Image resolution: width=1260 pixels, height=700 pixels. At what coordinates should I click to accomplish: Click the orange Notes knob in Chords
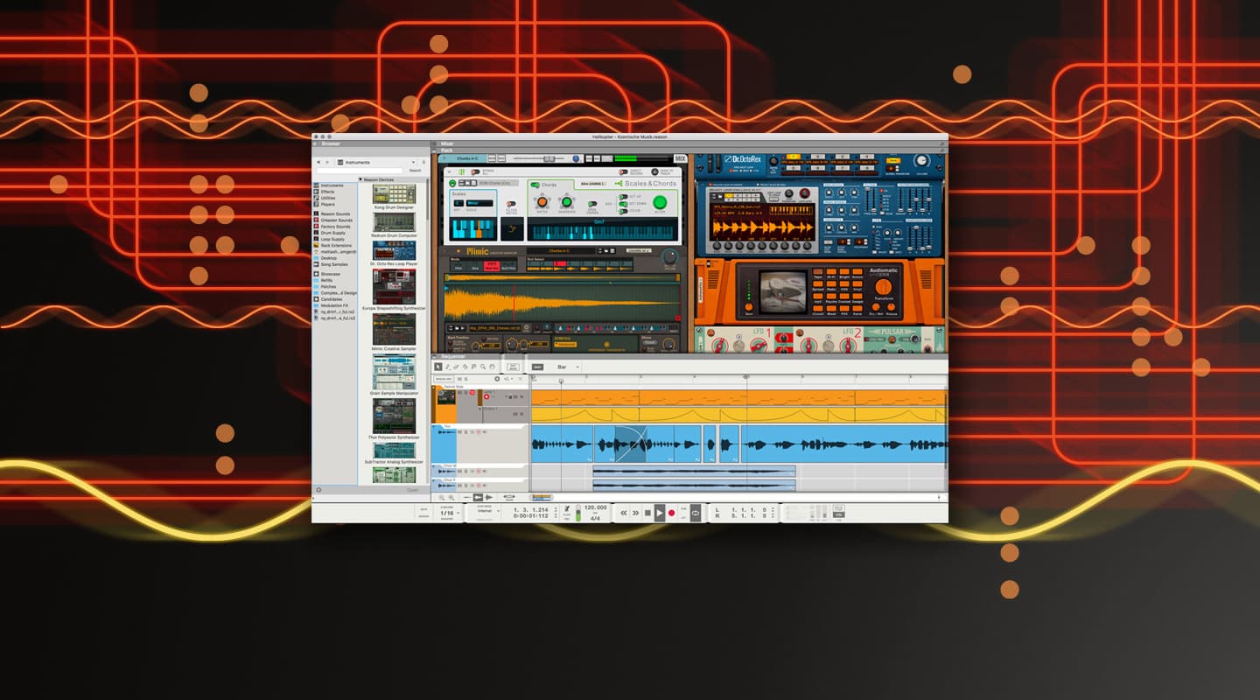click(542, 202)
